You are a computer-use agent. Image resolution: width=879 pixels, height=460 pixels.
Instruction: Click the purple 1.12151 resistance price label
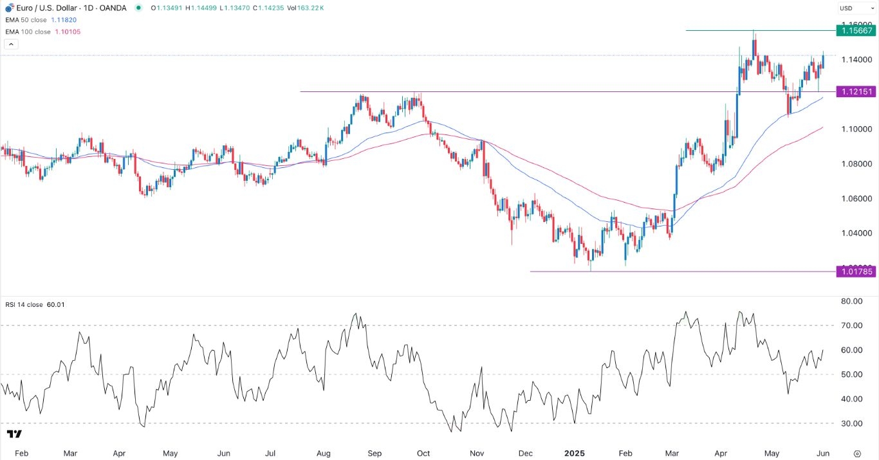856,91
